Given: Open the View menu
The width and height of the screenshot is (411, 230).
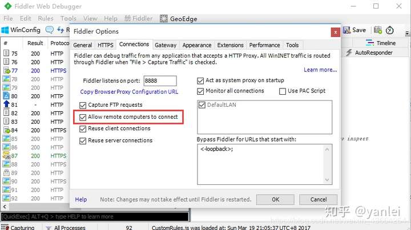Looking at the screenshot, I should (90, 18).
